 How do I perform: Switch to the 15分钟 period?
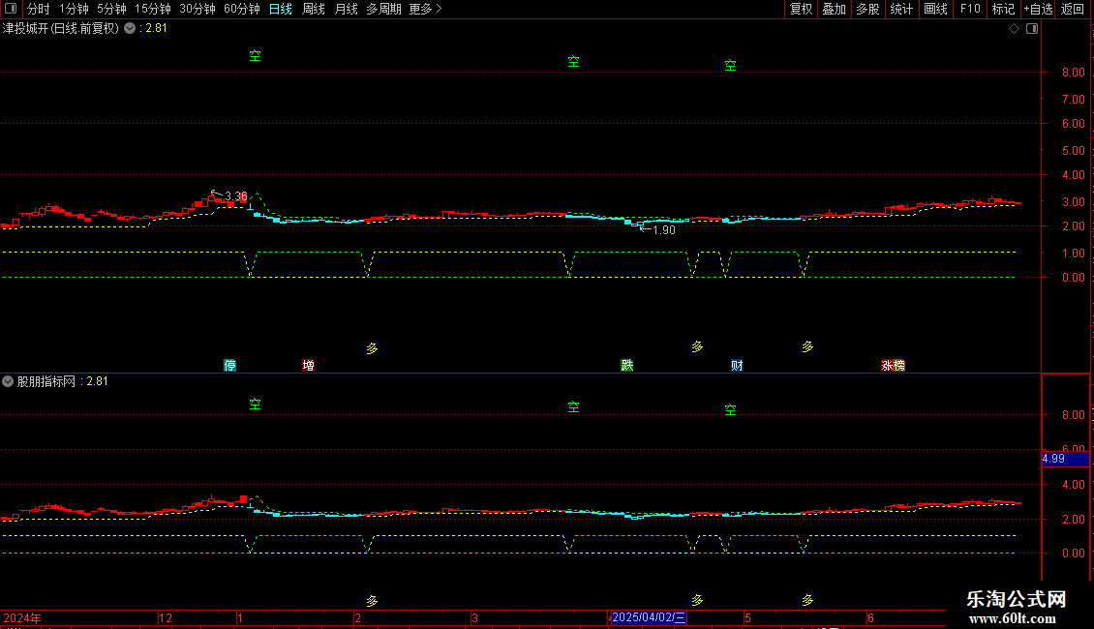pos(152,9)
